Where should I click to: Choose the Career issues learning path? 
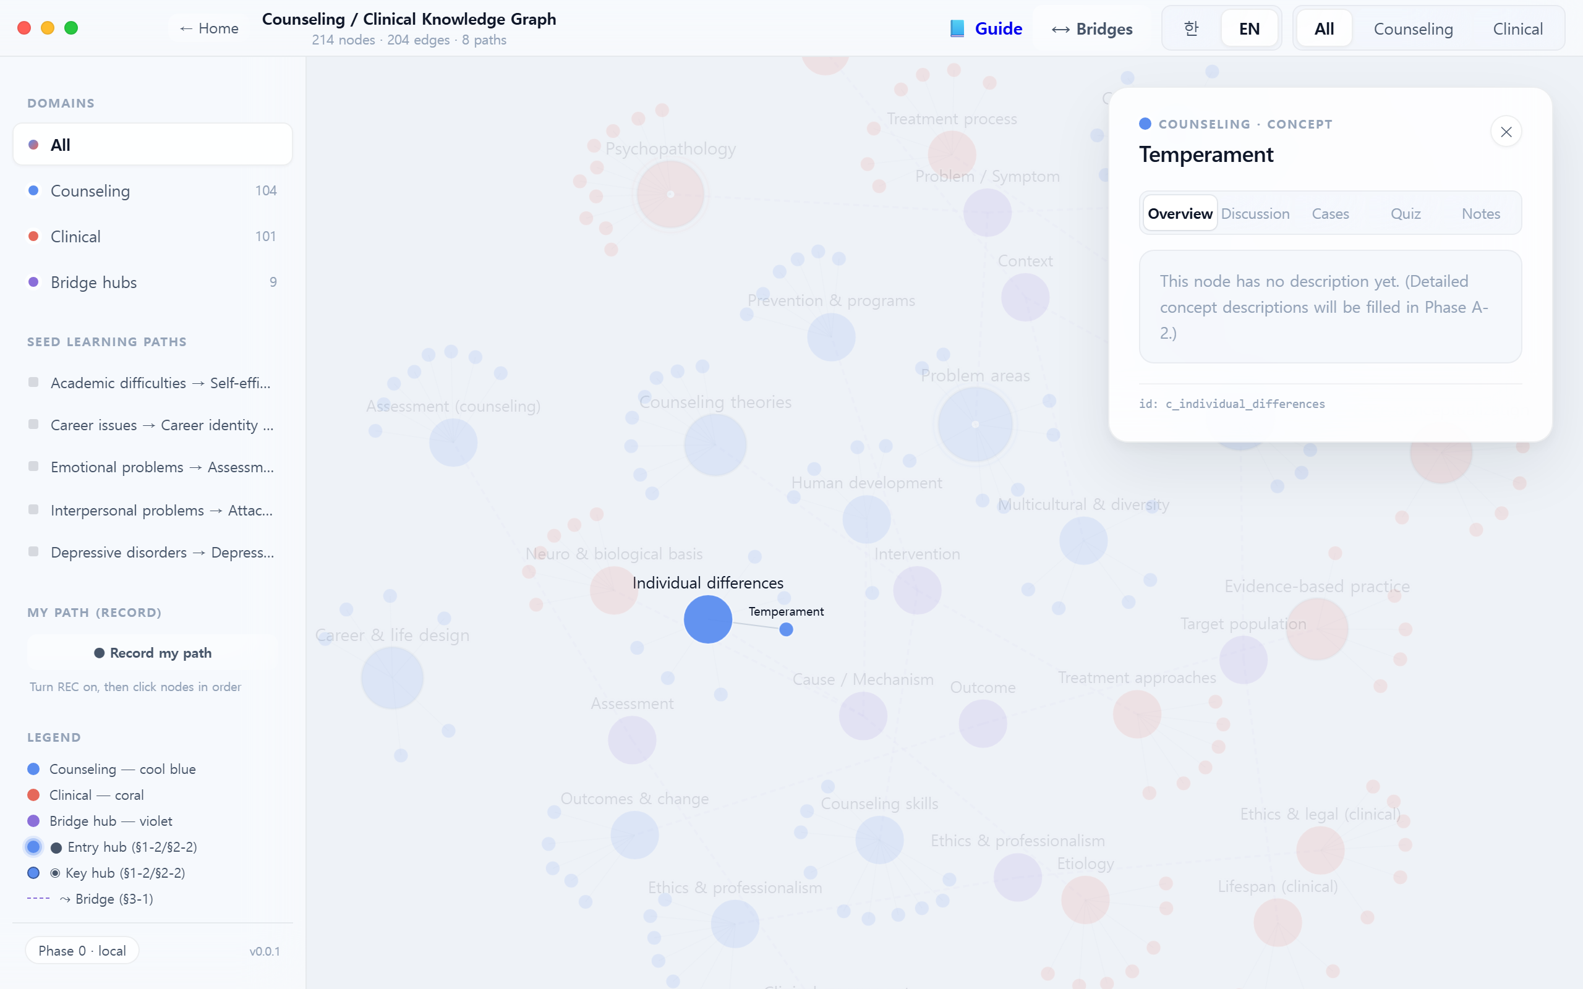coord(152,425)
